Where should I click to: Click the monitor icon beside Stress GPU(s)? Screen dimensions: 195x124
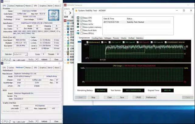[78, 33]
